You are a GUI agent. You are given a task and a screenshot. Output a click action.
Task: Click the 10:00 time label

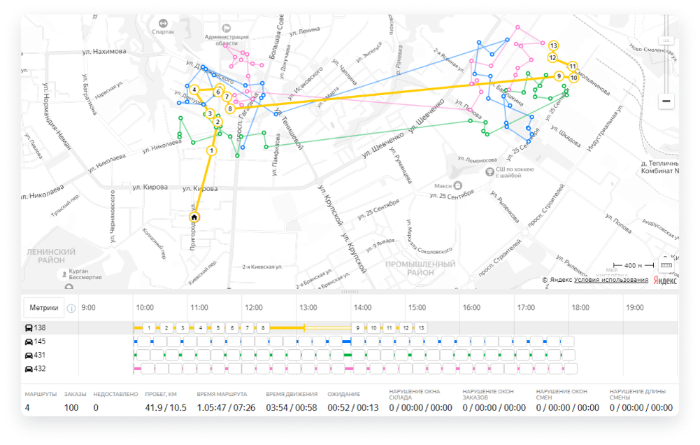click(145, 308)
